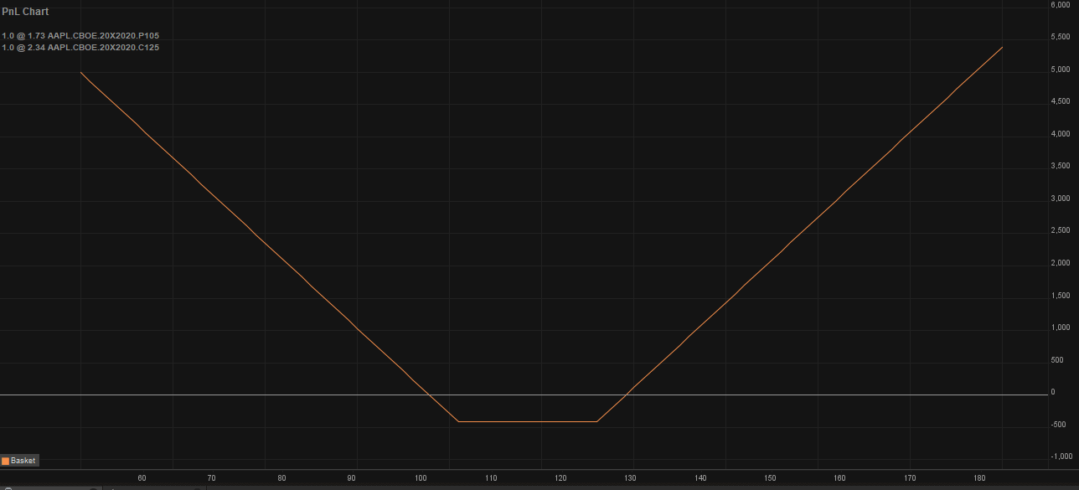Click the -1,000 label on the PnL axis
Image resolution: width=1079 pixels, height=490 pixels.
[x=1060, y=456]
